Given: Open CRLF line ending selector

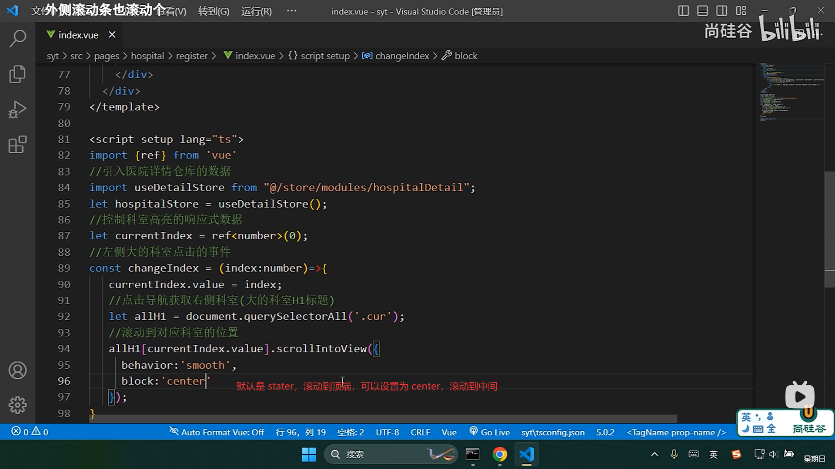Looking at the screenshot, I should pyautogui.click(x=420, y=432).
